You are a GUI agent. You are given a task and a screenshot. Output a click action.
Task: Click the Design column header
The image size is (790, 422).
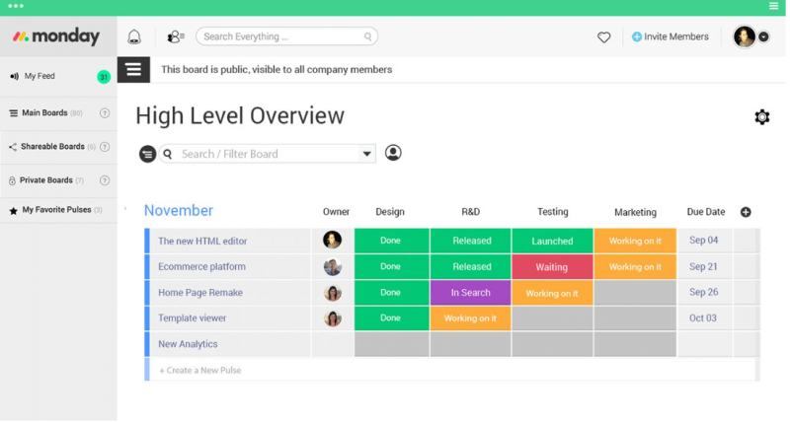[390, 212]
